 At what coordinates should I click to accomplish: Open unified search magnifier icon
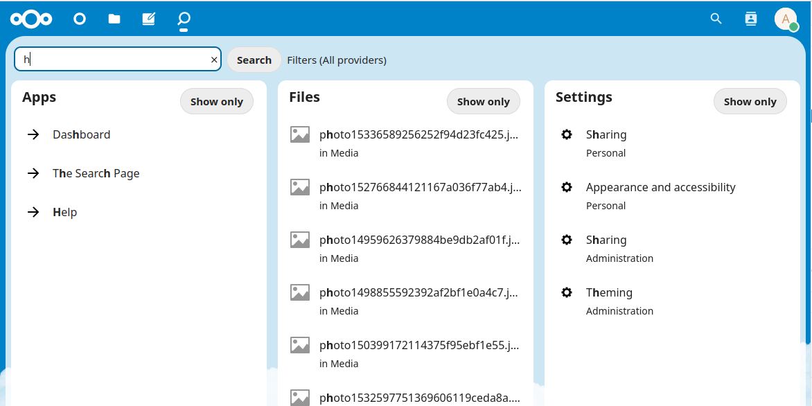pos(716,19)
